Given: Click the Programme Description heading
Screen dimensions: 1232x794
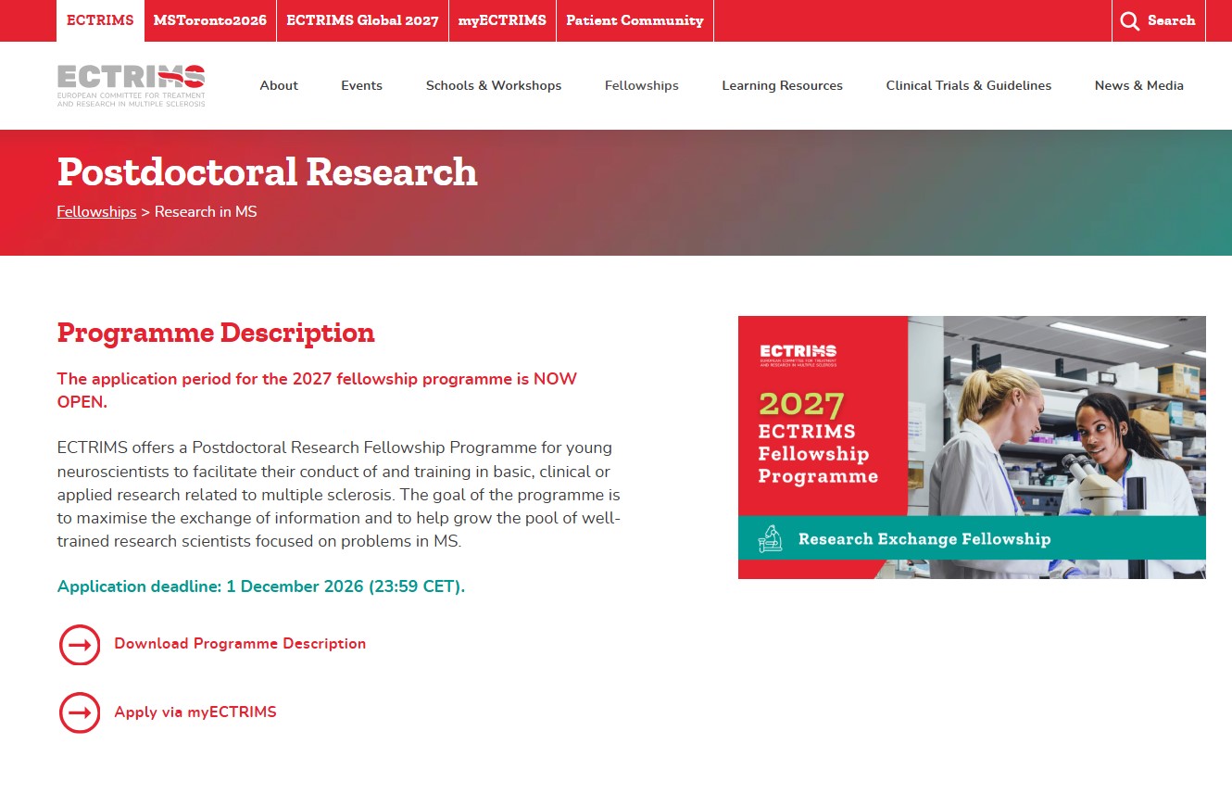Looking at the screenshot, I should (x=216, y=333).
